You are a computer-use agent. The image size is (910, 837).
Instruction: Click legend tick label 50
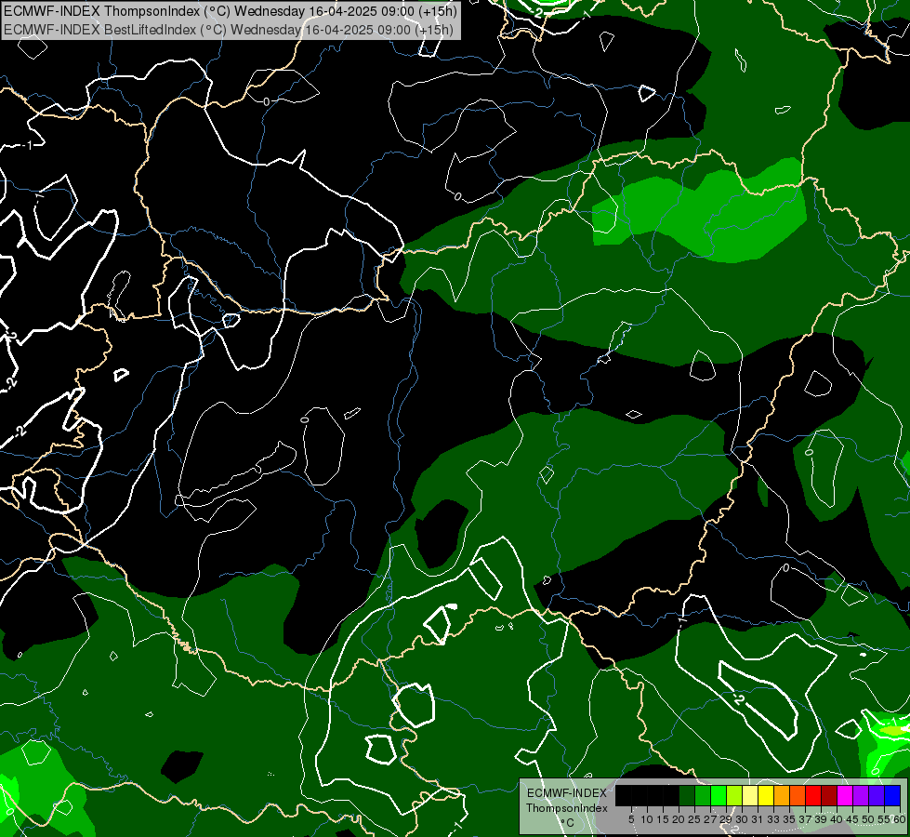point(868,819)
